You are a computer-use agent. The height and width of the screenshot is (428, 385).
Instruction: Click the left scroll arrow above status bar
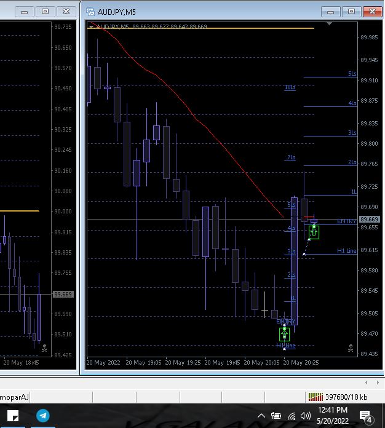(x=366, y=382)
